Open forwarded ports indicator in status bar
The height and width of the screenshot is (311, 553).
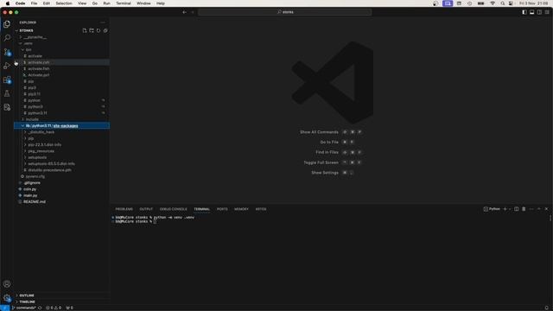[69, 308]
